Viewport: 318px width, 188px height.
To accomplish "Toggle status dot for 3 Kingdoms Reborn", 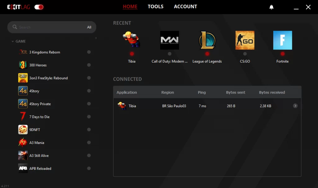I will click(89, 52).
